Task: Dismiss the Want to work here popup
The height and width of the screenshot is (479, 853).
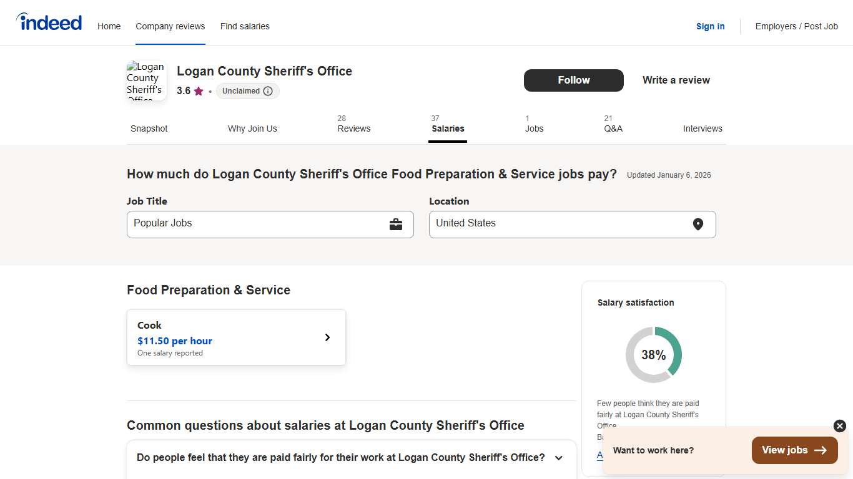Action: 839,425
